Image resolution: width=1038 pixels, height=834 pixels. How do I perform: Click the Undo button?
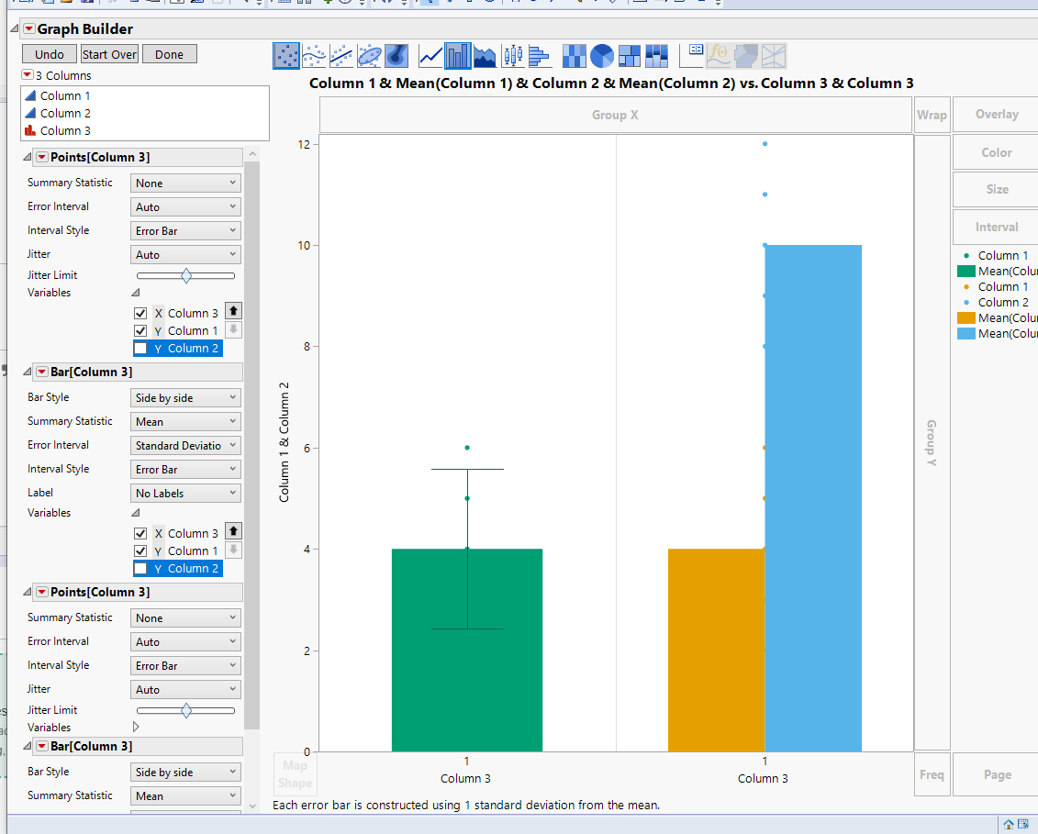[49, 54]
